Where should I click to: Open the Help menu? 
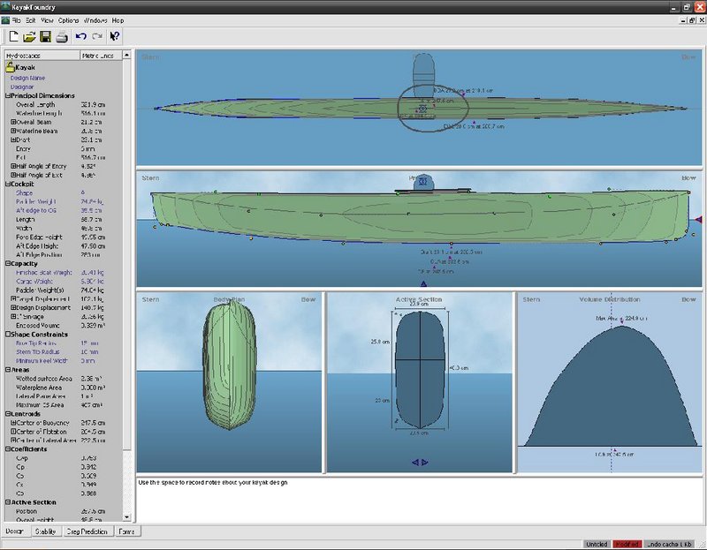point(118,20)
